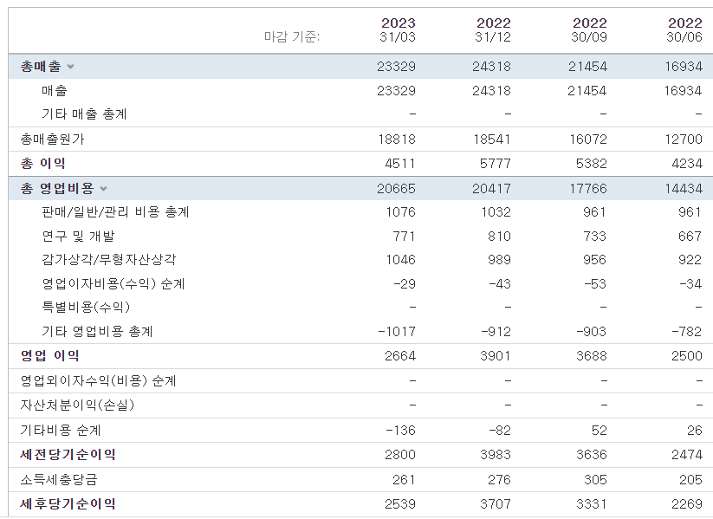Select the 기타비용 순계 row label
The image size is (713, 519).
(x=61, y=431)
